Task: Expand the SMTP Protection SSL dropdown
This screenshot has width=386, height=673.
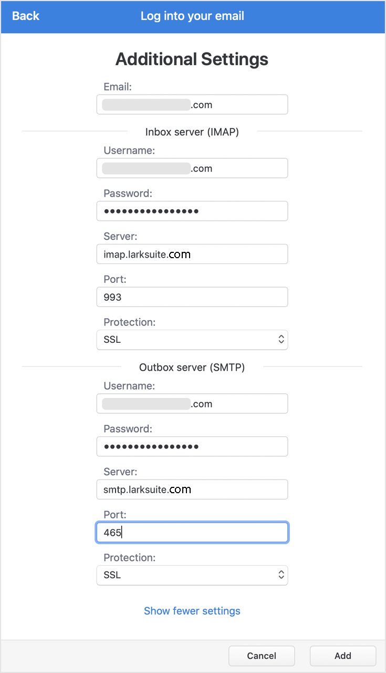Action: click(x=192, y=575)
